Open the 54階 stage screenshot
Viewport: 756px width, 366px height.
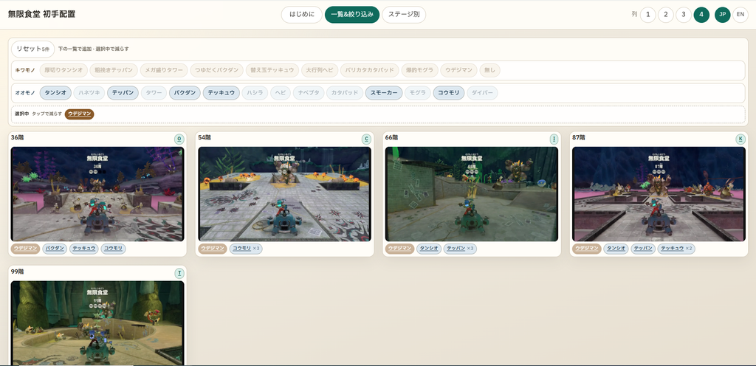(x=284, y=194)
